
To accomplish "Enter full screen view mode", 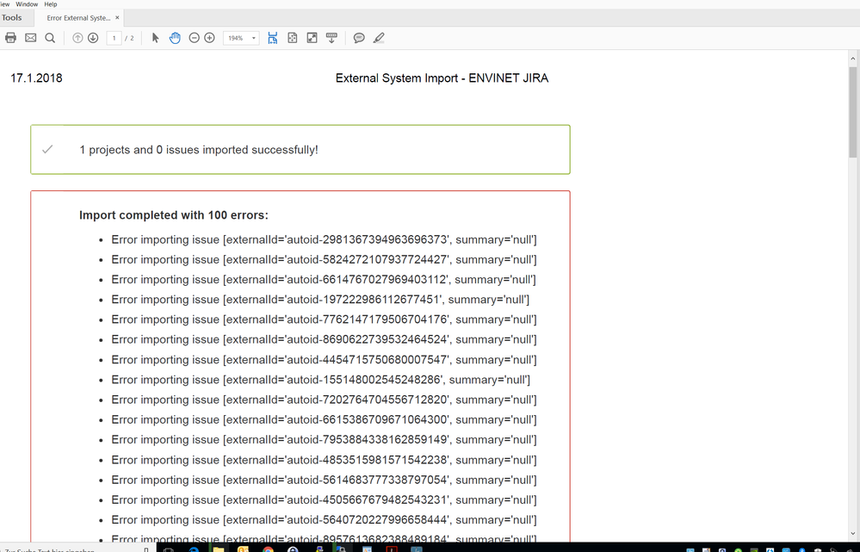I will pyautogui.click(x=312, y=38).
